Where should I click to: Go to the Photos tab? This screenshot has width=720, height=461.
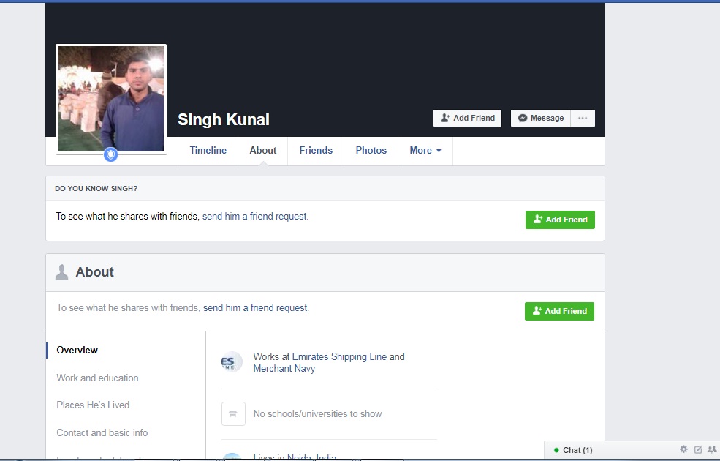click(x=371, y=151)
